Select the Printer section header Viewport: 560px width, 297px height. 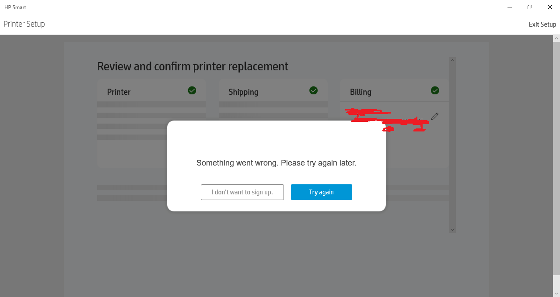point(119,92)
